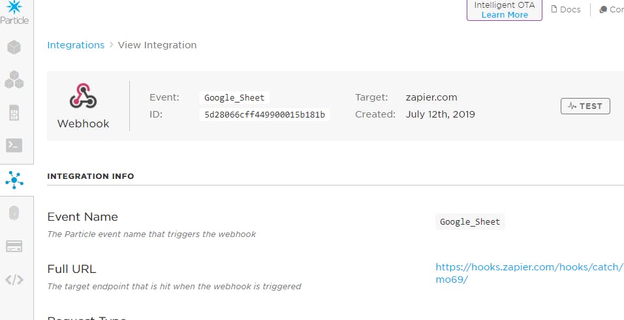The image size is (624, 320).
Task: Open the SIM cards sidebar icon
Action: tap(14, 112)
